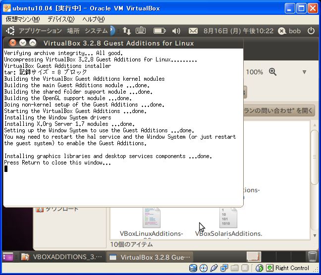Click the file manager scrollbar down arrow
Viewport: 321px width, 275px height.
315,235
